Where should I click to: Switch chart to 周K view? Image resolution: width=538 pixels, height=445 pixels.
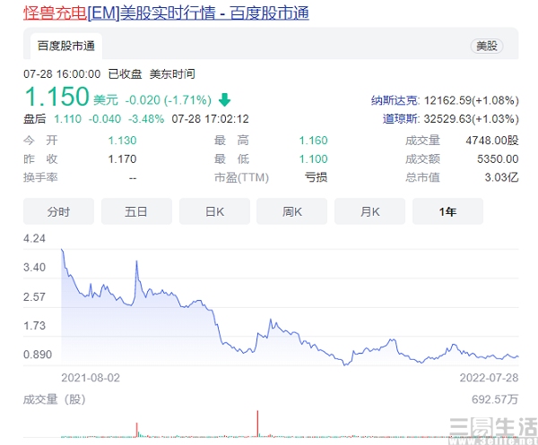292,211
